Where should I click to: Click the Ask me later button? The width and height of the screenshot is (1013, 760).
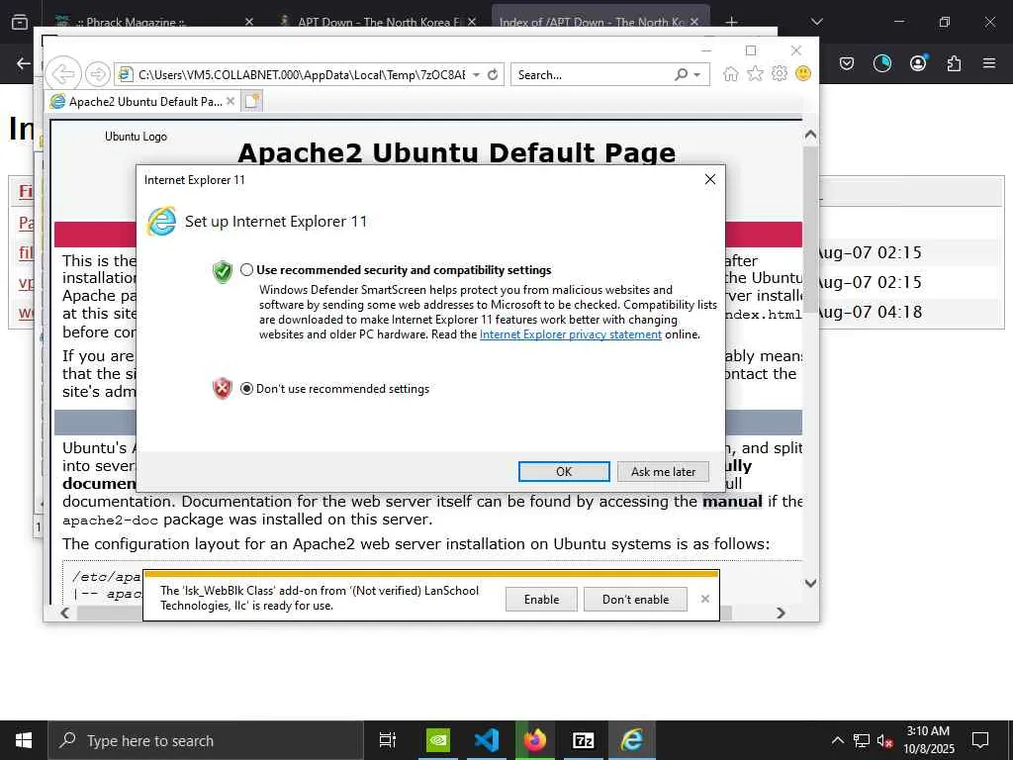click(663, 472)
